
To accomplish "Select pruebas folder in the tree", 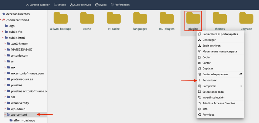I will tap(17, 85).
